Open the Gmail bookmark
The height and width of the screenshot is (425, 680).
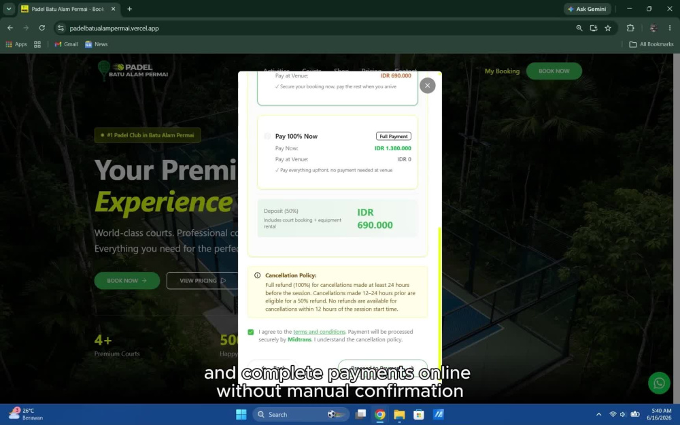click(66, 44)
